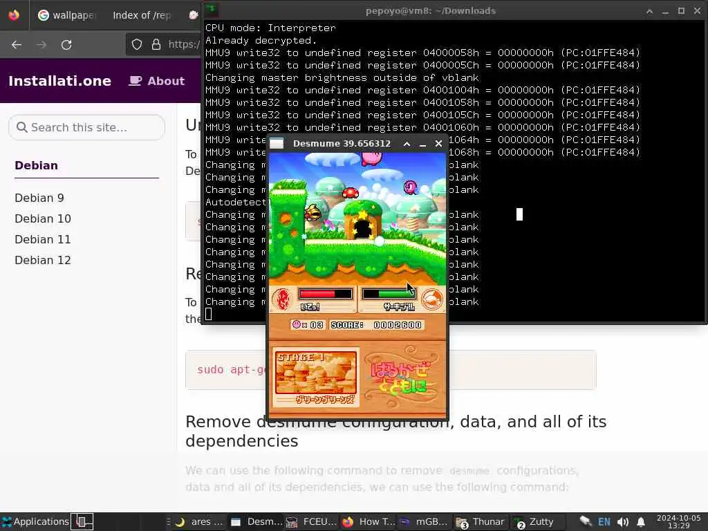Image resolution: width=708 pixels, height=531 pixels.
Task: Tap the round orange icon by the green bar
Action: (x=432, y=299)
